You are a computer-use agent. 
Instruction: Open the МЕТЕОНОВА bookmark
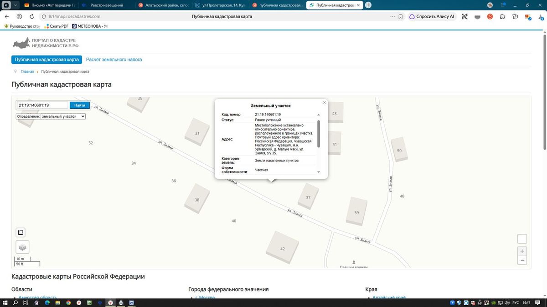point(89,26)
